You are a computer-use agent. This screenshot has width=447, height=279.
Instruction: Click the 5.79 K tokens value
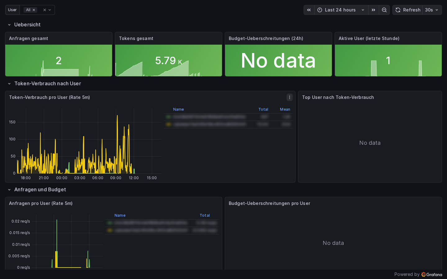(x=169, y=61)
